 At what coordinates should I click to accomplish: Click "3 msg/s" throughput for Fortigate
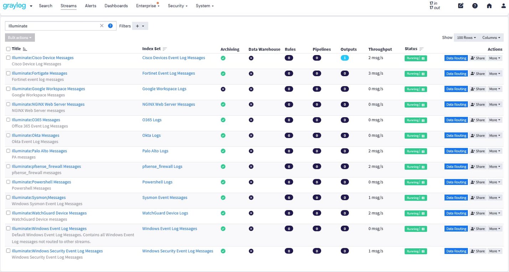coord(376,73)
